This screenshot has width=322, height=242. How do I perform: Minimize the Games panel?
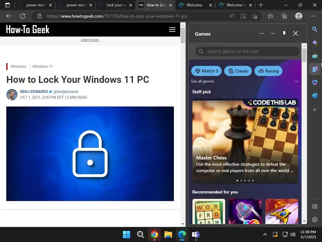pyautogui.click(x=273, y=33)
